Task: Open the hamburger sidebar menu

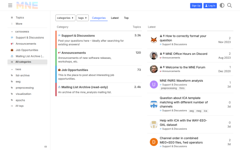Action: tap(10, 5)
